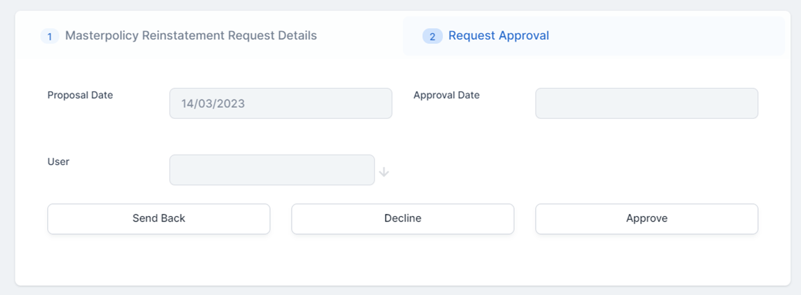Focus the empty Approval Date field

pyautogui.click(x=646, y=103)
